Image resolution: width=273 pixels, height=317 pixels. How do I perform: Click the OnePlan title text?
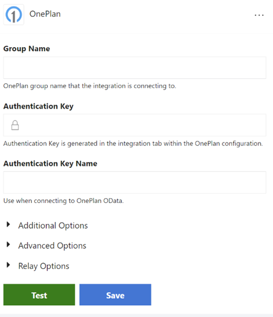(x=45, y=14)
